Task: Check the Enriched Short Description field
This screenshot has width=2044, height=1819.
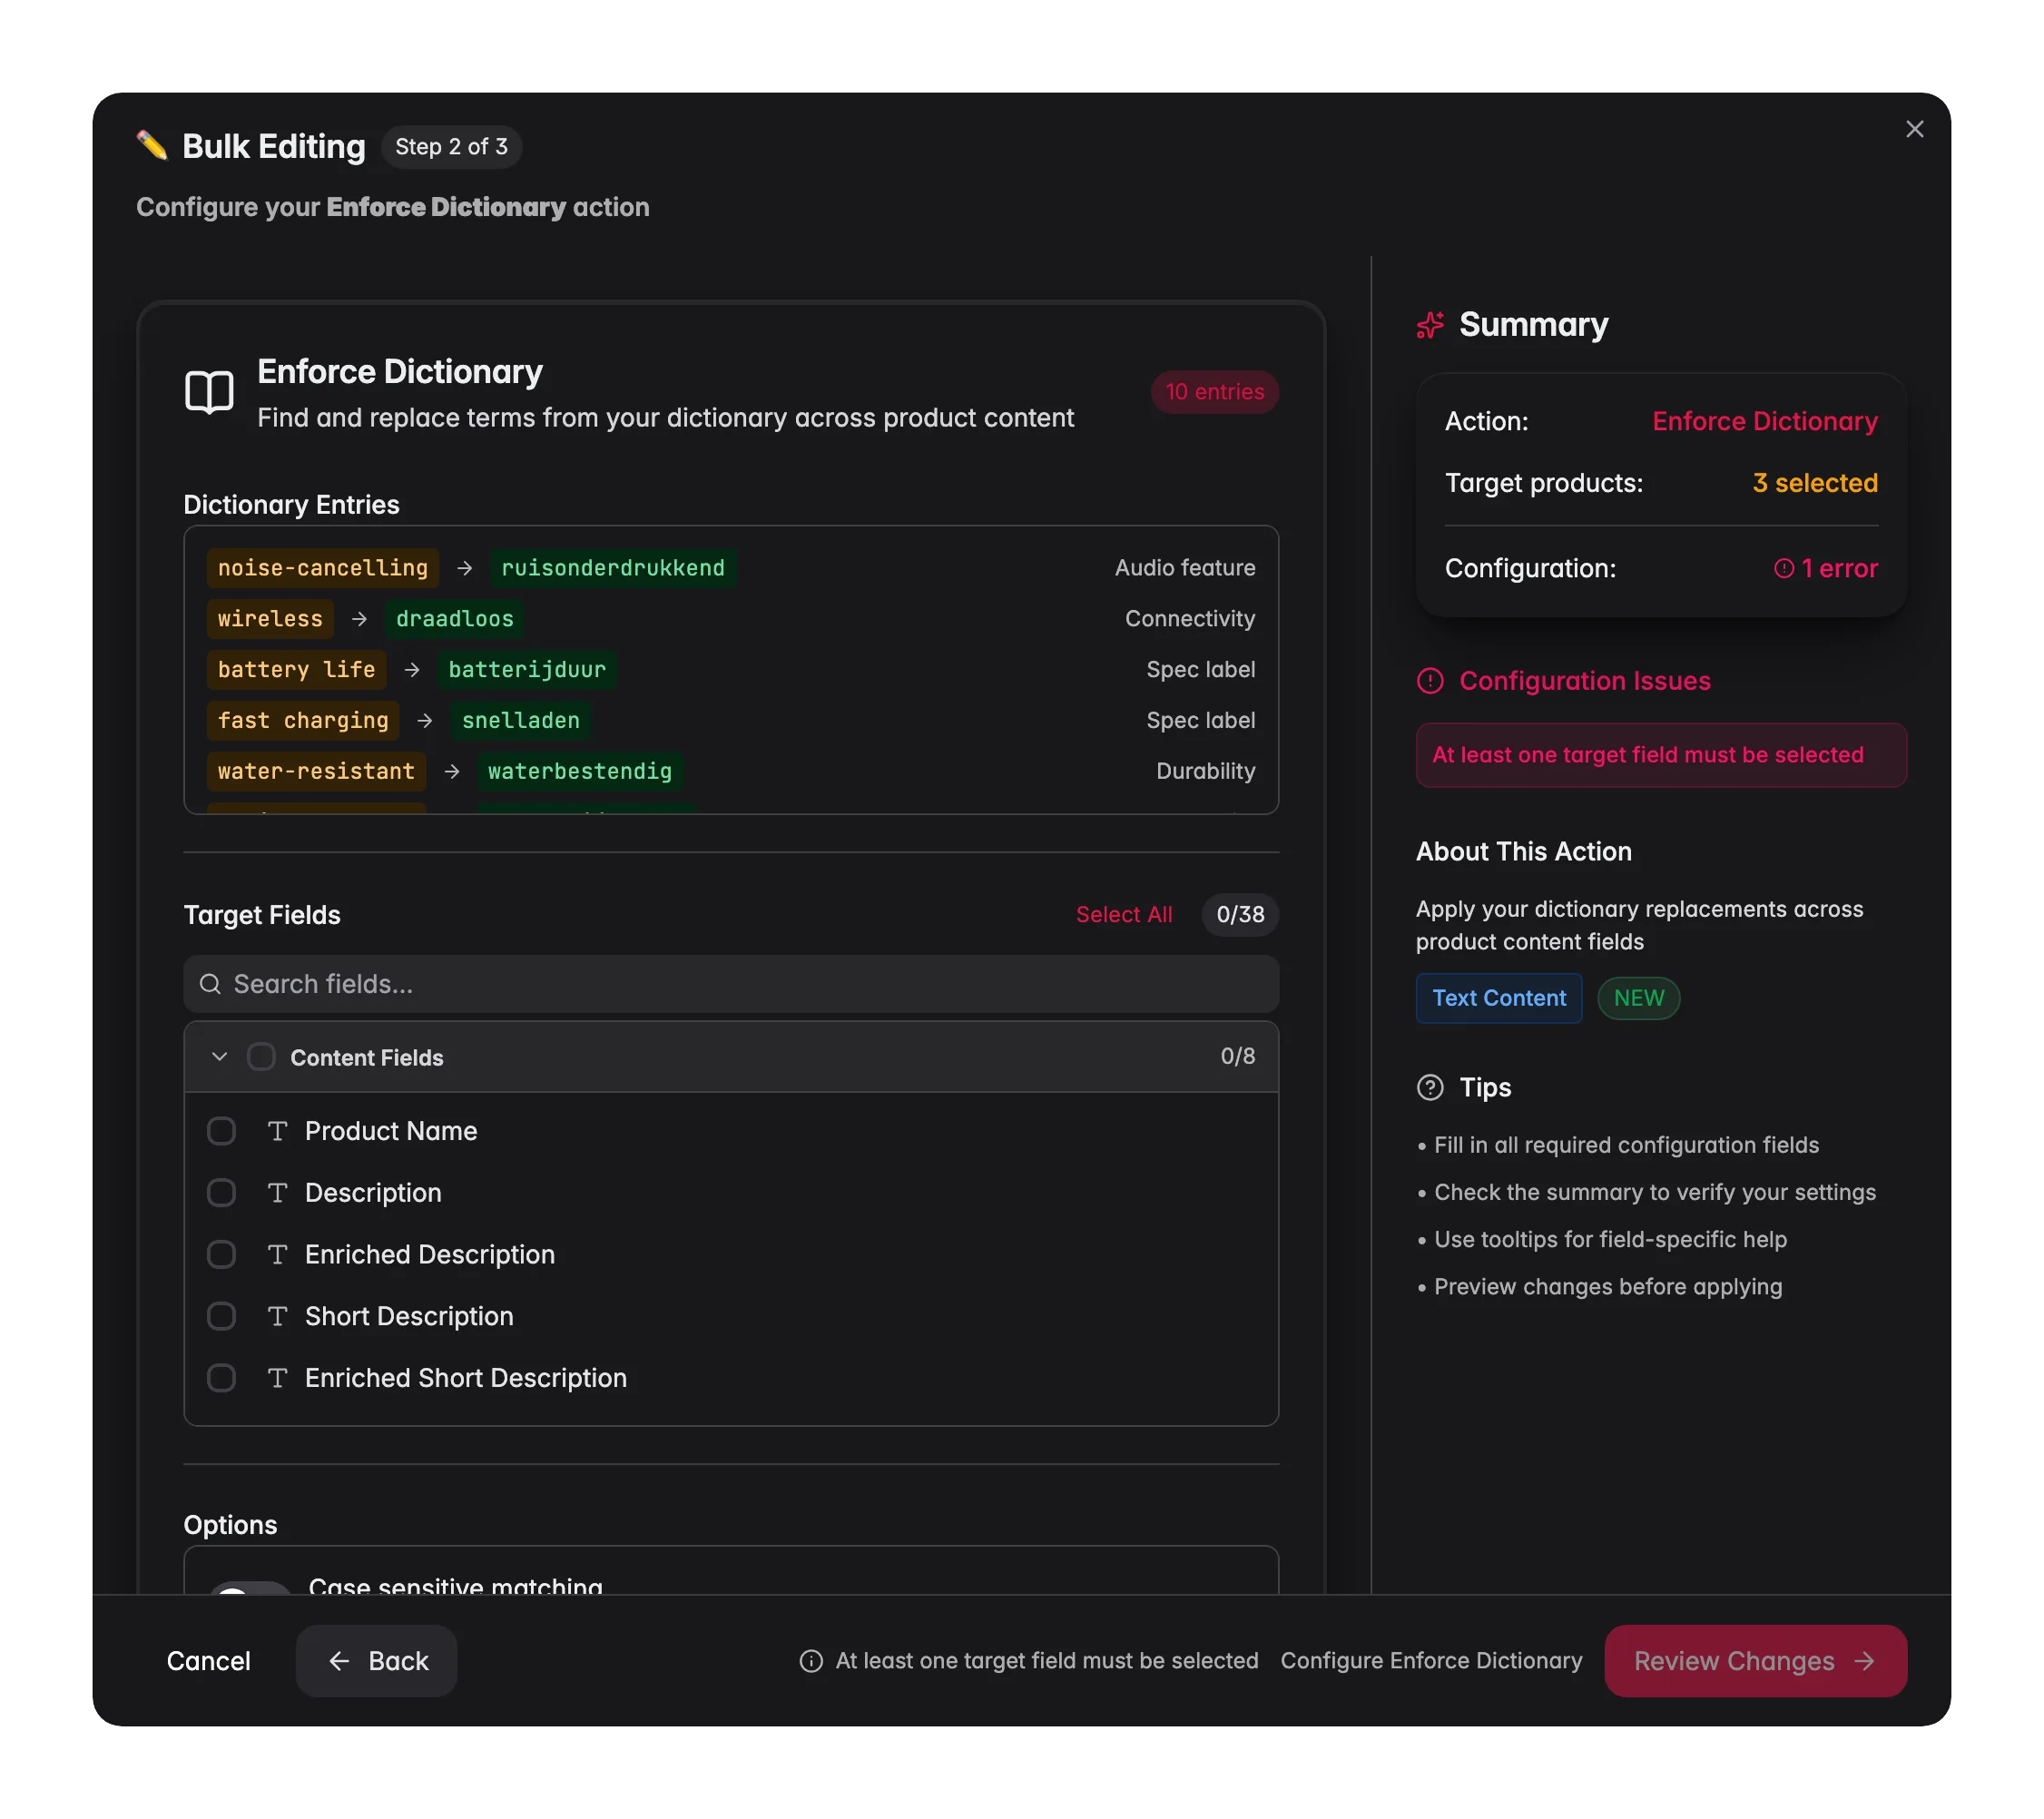Action: pyautogui.click(x=221, y=1378)
